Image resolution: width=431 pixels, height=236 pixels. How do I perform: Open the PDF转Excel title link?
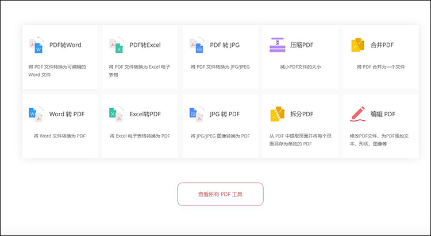145,45
